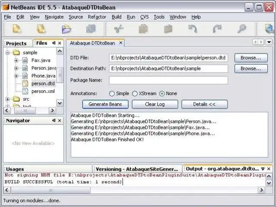Click the Cut scissors icon
This screenshot has height=207, width=276.
tap(119, 29)
